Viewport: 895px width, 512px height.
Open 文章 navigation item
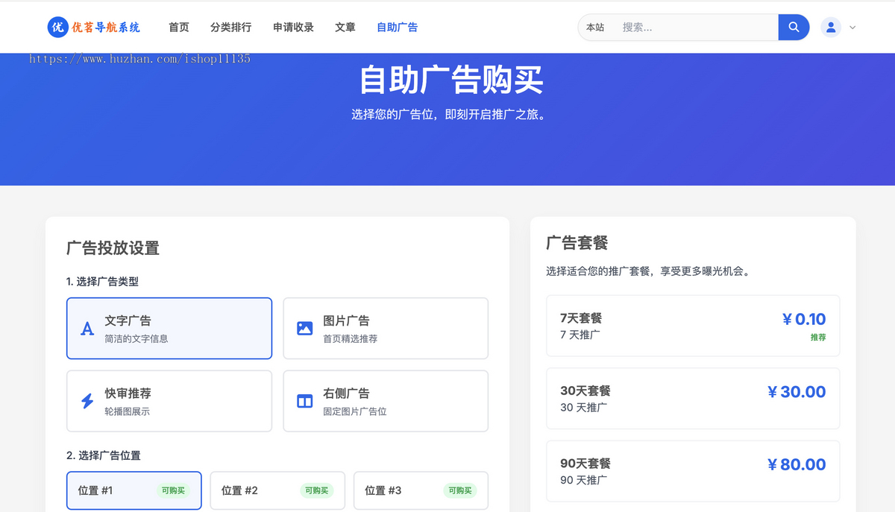pos(345,28)
